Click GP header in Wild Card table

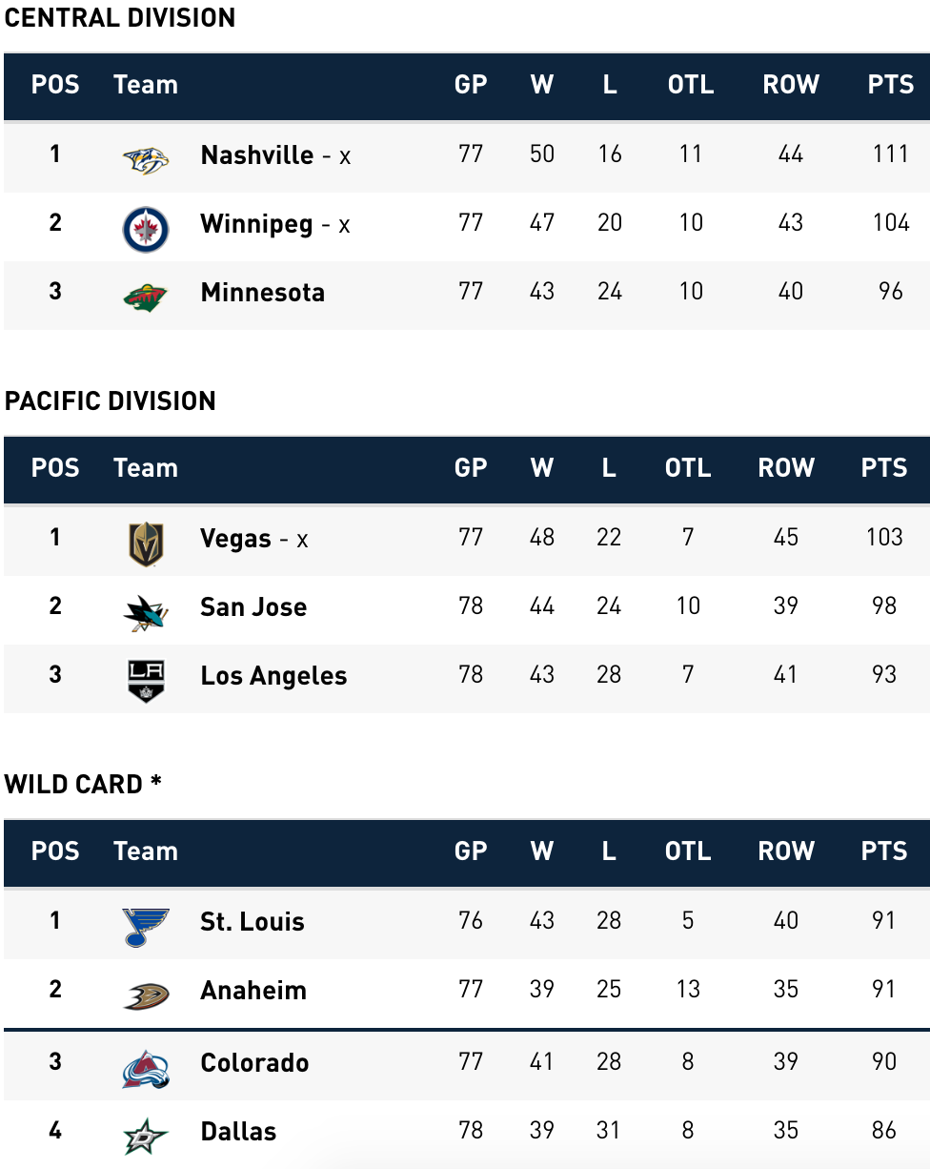[x=471, y=851]
